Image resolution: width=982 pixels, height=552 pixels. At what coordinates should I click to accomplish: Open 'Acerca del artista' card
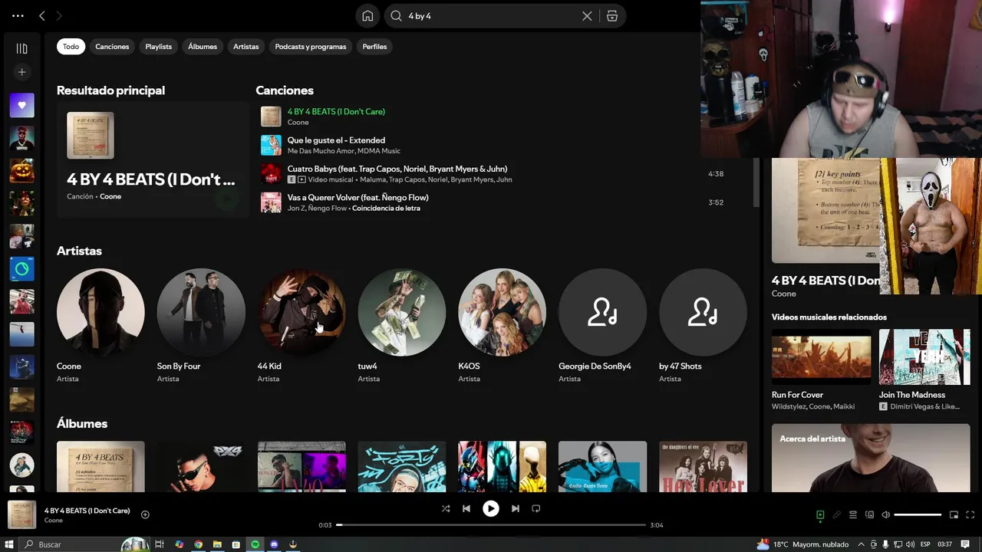tap(871, 458)
